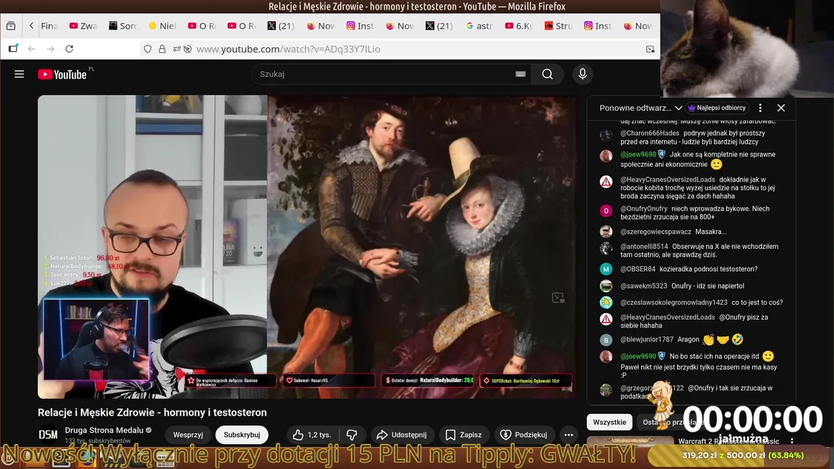
Task: Go forward to the next page
Action: [x=50, y=49]
